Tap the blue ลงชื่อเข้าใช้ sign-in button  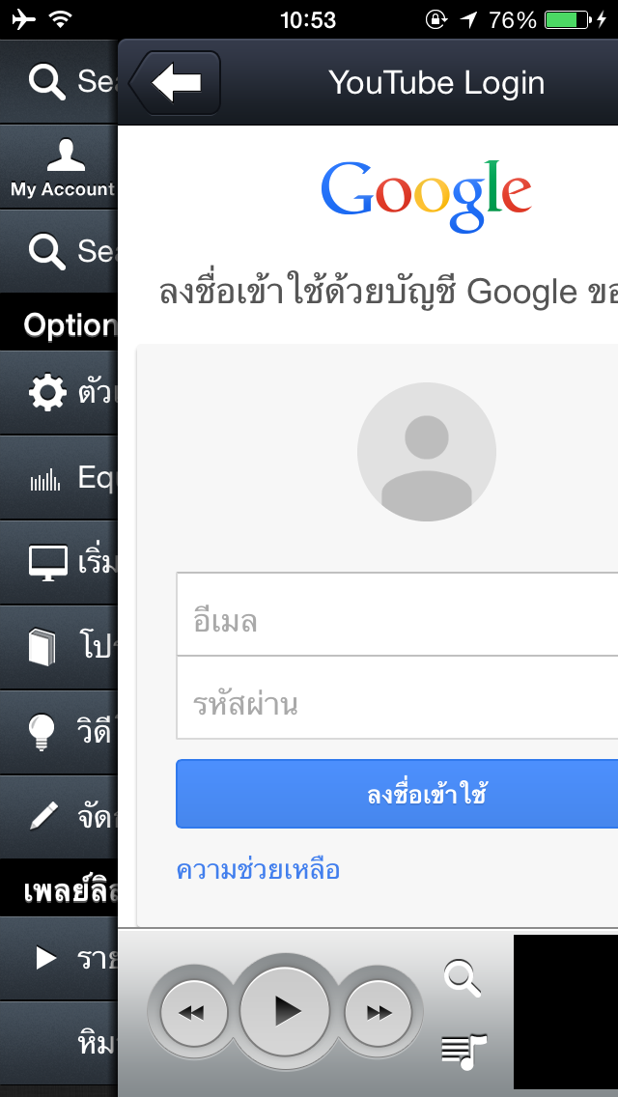[397, 794]
